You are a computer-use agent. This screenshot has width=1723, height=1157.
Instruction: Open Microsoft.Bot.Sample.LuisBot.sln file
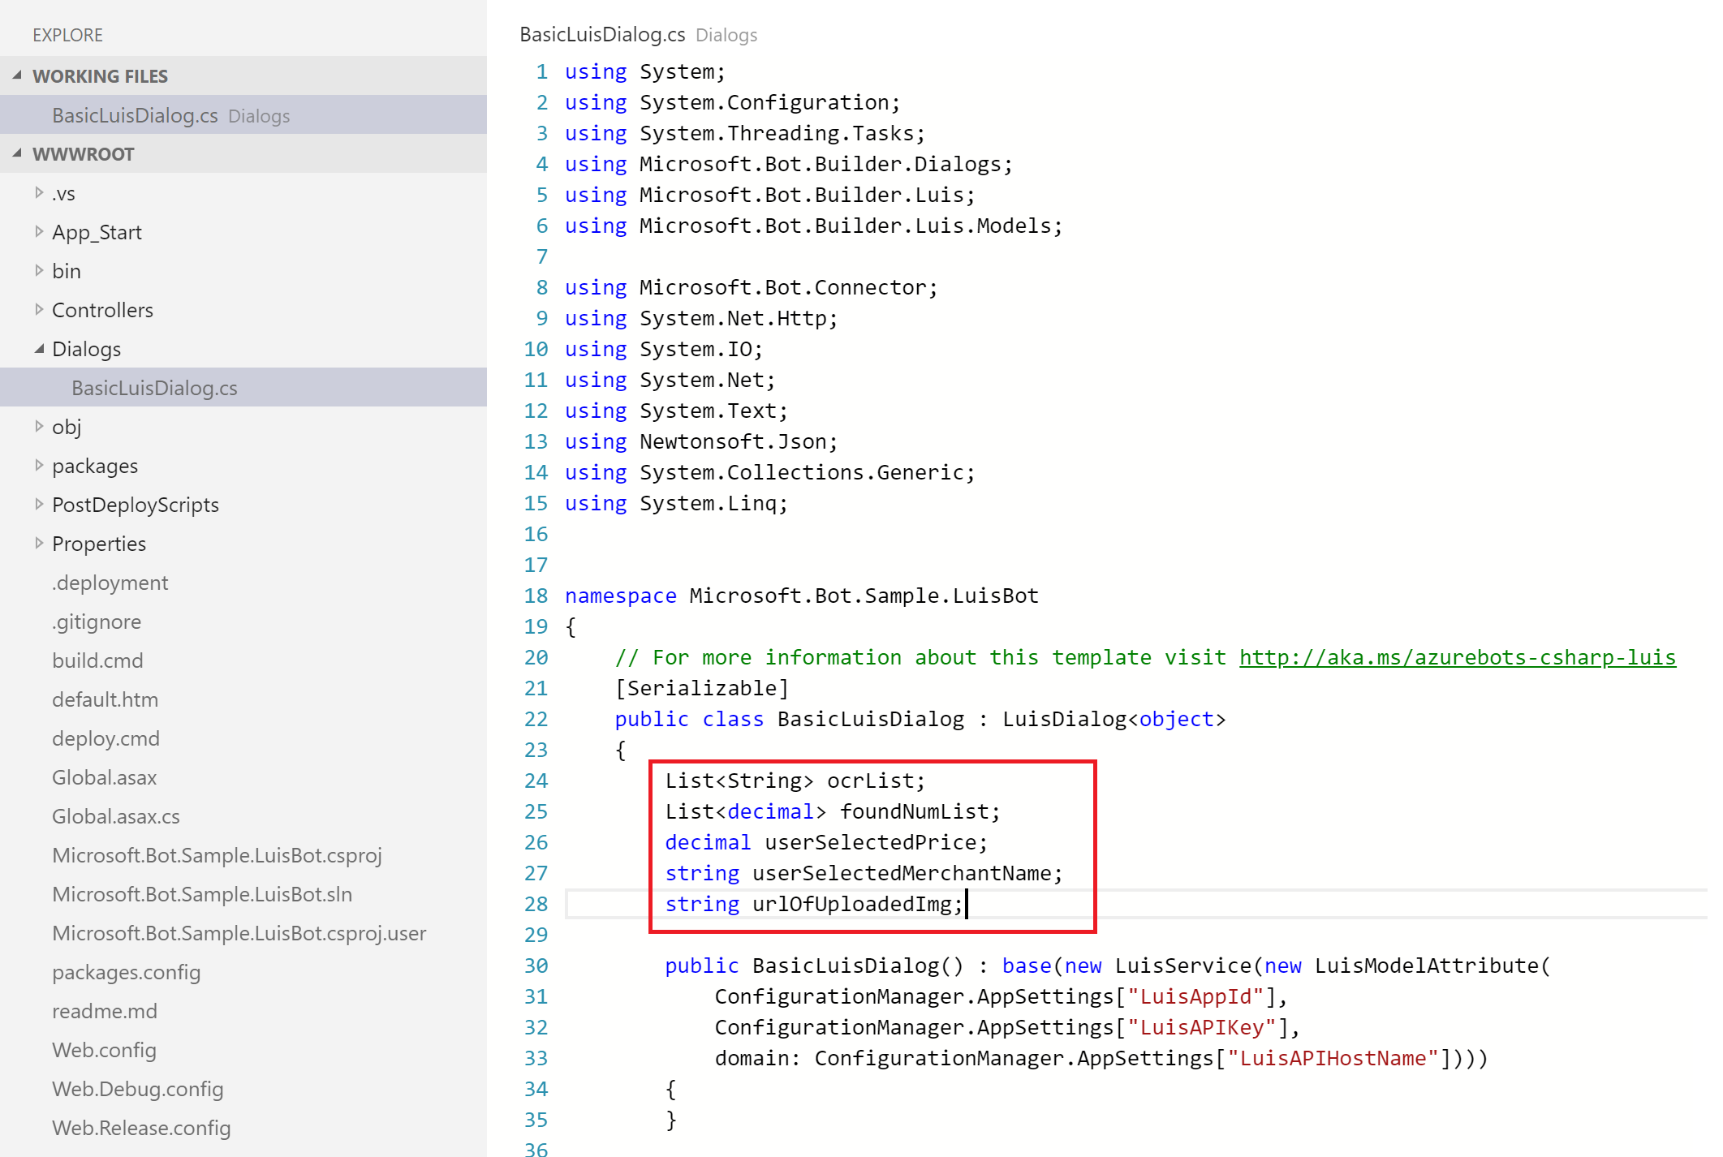tap(202, 894)
